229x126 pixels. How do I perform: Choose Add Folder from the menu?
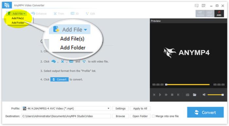click(x=18, y=23)
